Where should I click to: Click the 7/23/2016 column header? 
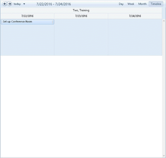click(x=81, y=16)
